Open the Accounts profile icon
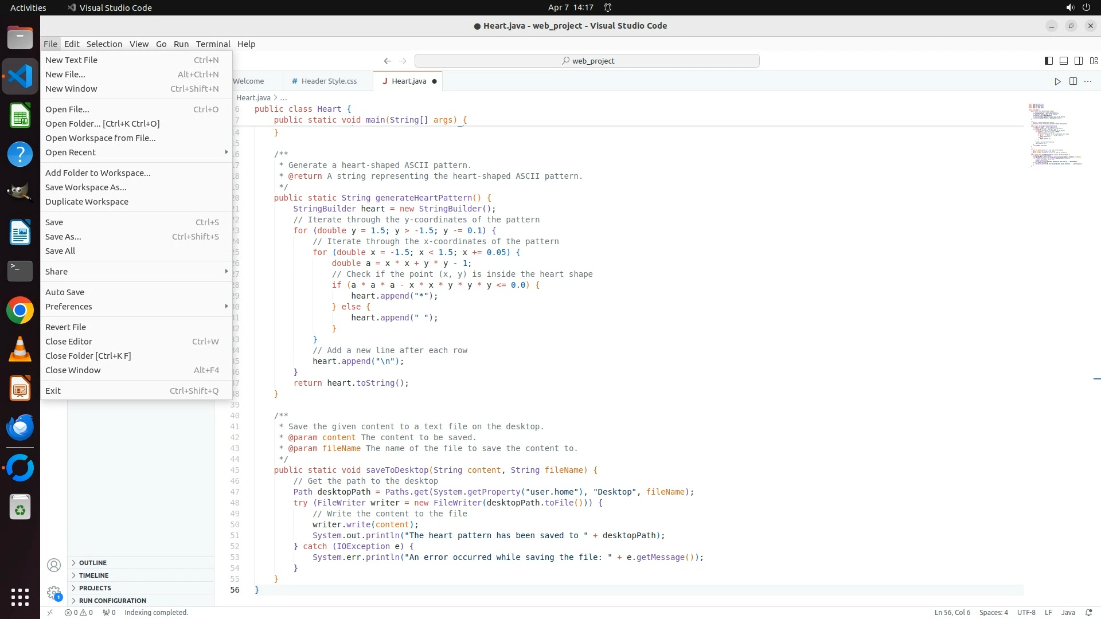This screenshot has width=1101, height=619. (x=54, y=565)
